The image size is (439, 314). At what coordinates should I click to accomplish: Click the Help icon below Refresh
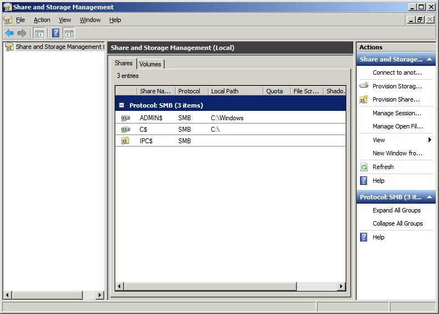(363, 181)
